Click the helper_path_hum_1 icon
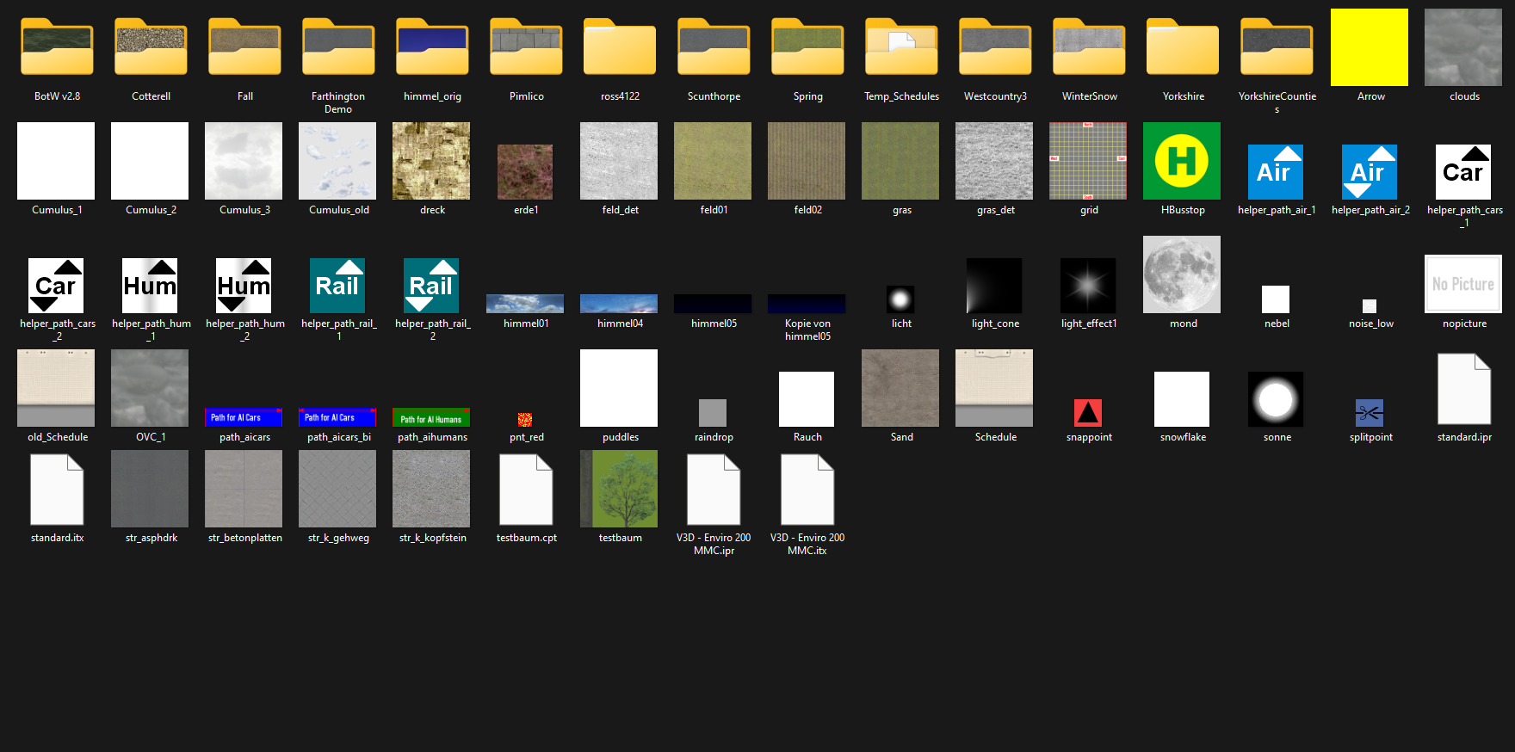This screenshot has height=752, width=1515. [150, 286]
